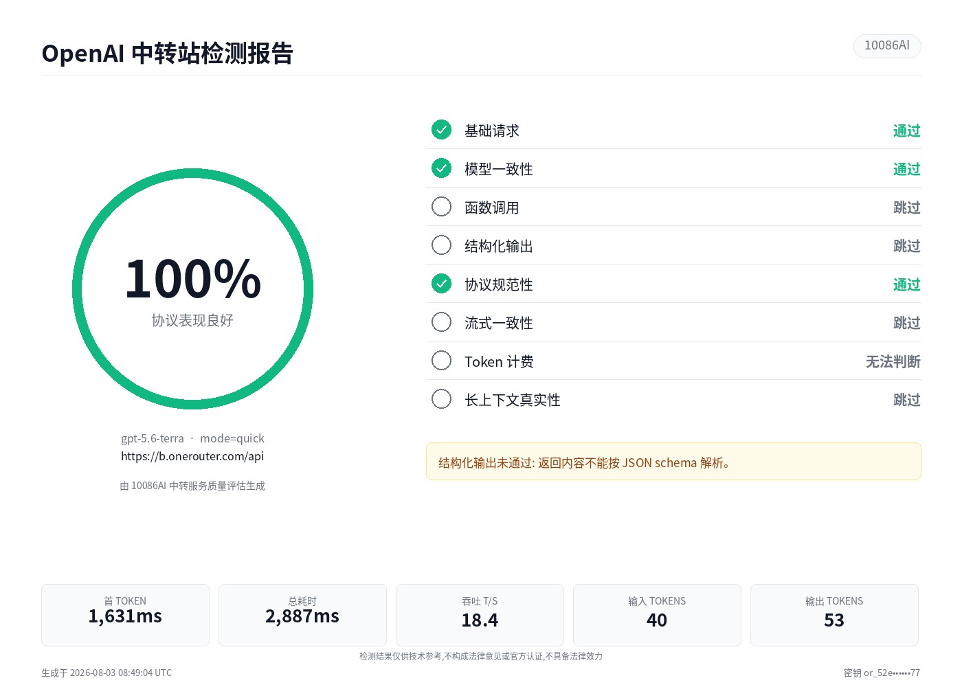Click the 协议表现良好 caption
The image size is (962, 687).
click(192, 320)
